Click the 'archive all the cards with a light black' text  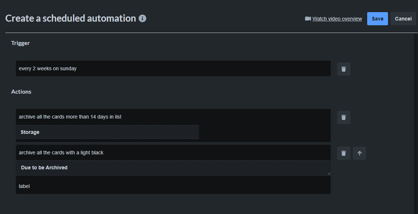(x=61, y=152)
